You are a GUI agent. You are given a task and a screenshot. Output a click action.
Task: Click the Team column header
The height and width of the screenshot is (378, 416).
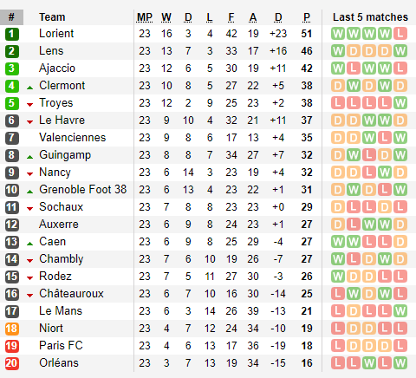[x=52, y=17]
